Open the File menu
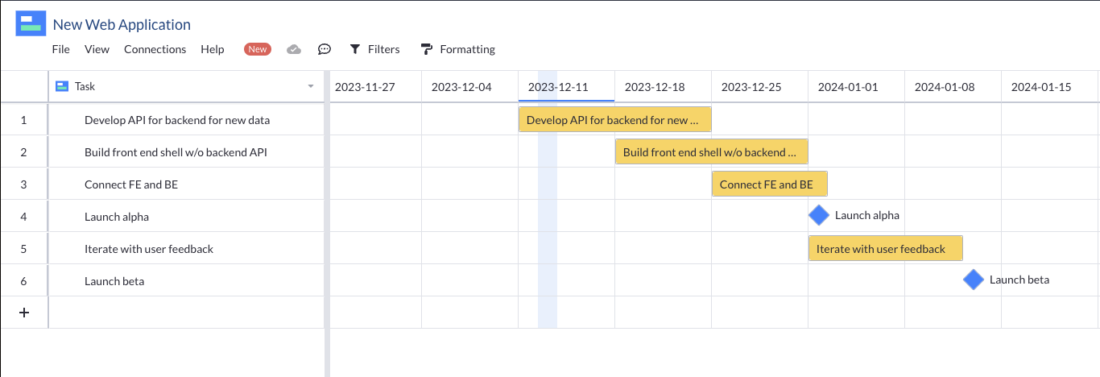Image resolution: width=1100 pixels, height=377 pixels. (x=60, y=49)
